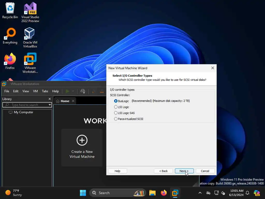This screenshot has height=199, width=265.
Task: Open File Explorer from the taskbar
Action: tap(152, 193)
